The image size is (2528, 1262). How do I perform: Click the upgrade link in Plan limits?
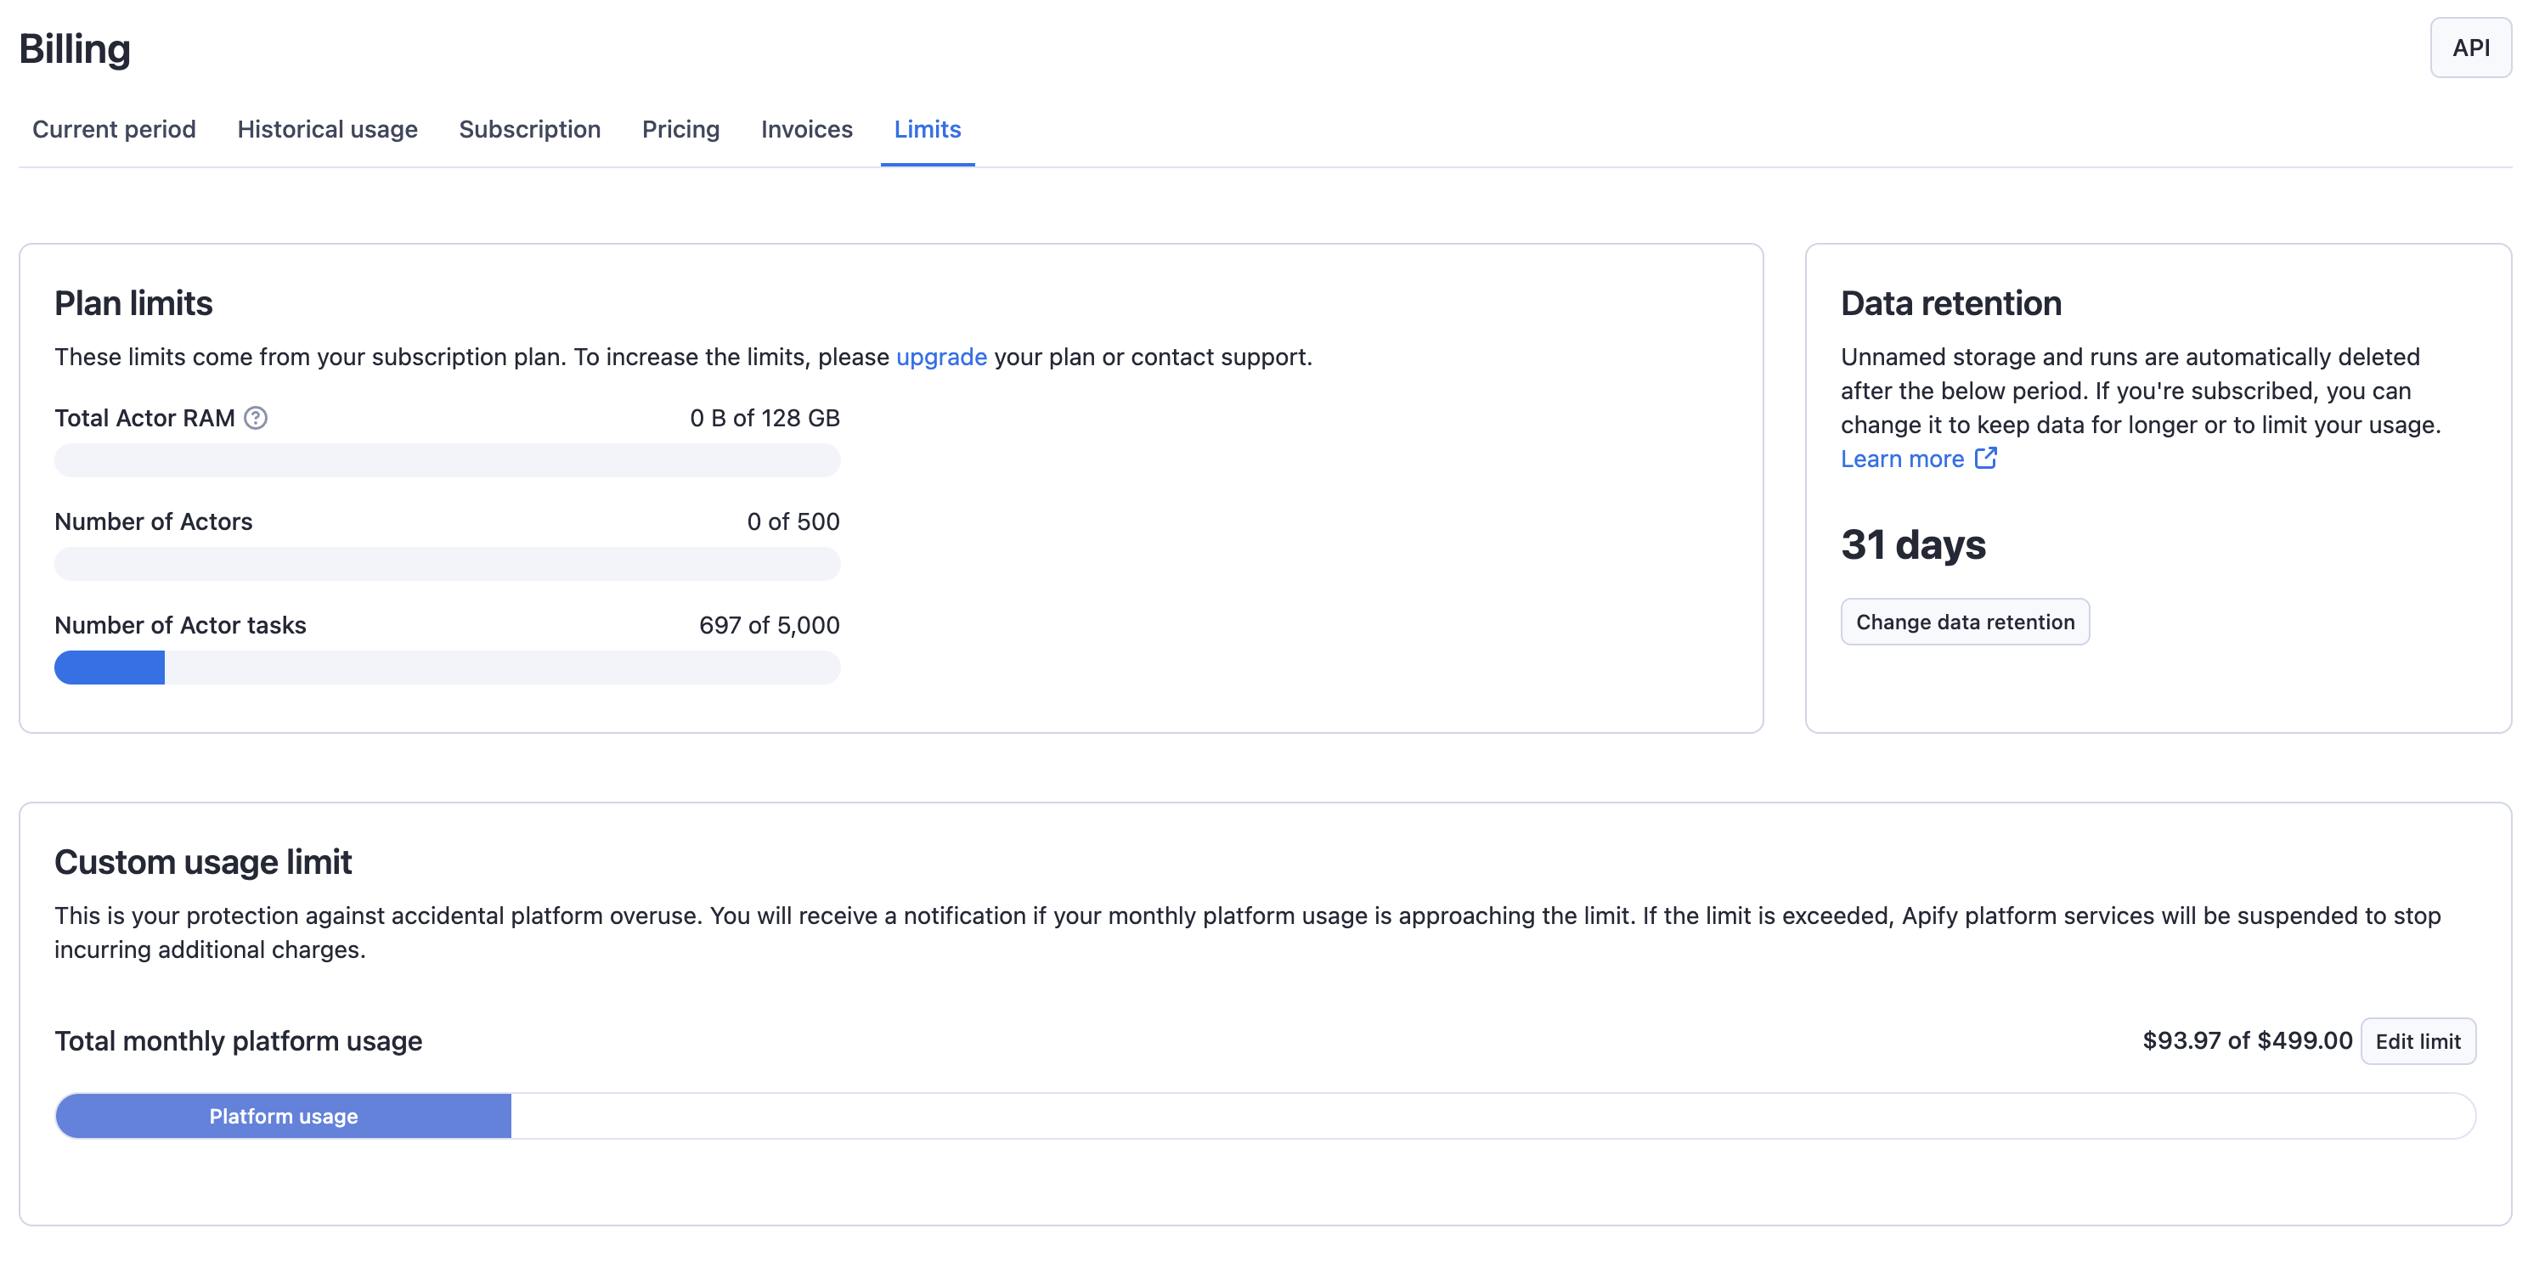(941, 358)
